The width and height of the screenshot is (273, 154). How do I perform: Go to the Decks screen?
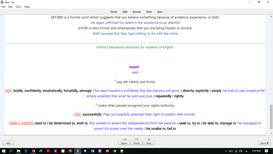(x=114, y=12)
